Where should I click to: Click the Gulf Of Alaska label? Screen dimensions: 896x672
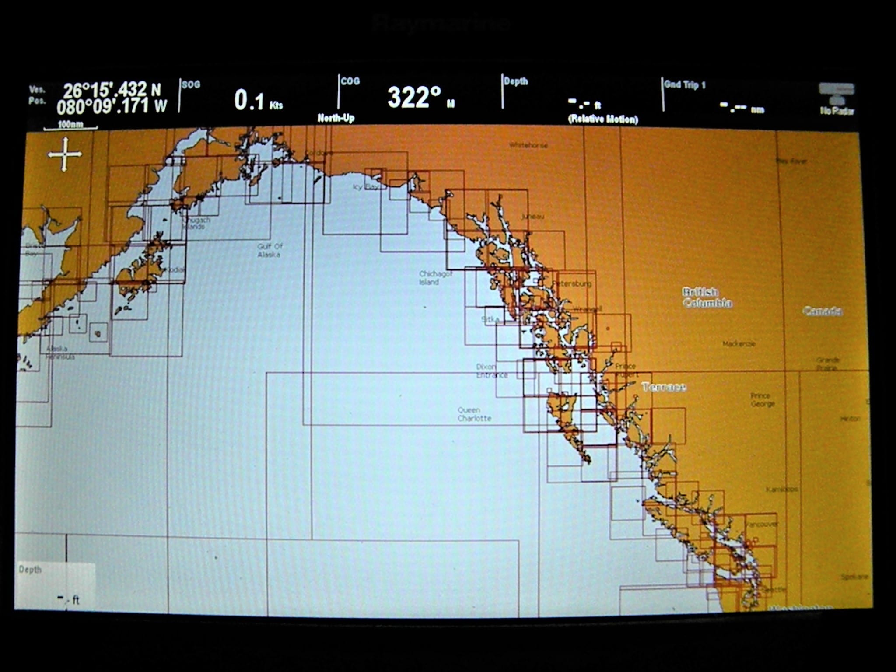pyautogui.click(x=269, y=251)
